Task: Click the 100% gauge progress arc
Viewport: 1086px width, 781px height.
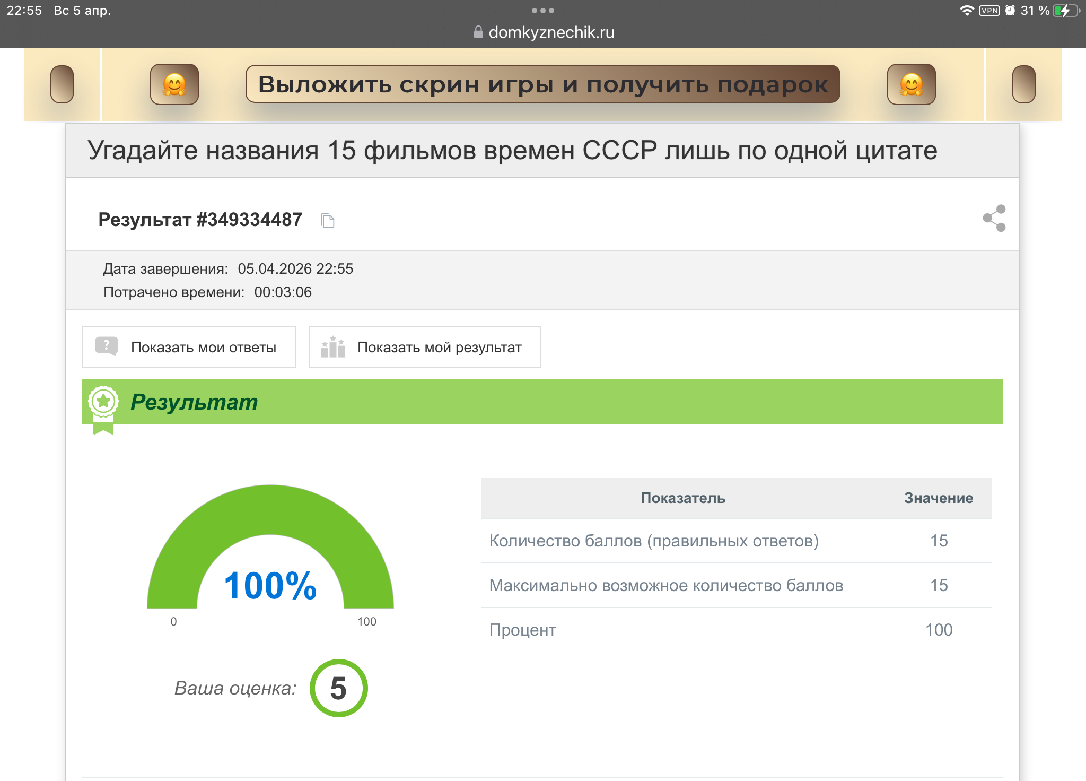Action: point(270,510)
